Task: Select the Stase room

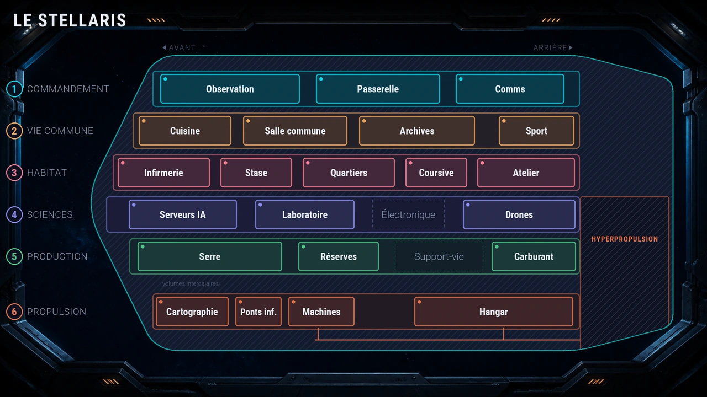Action: point(256,173)
